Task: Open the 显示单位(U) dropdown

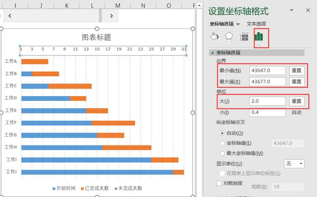Action: 294,163
